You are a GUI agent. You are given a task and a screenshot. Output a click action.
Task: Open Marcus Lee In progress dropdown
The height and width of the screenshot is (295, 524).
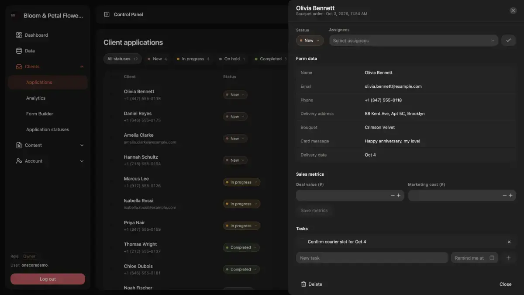coord(241,182)
